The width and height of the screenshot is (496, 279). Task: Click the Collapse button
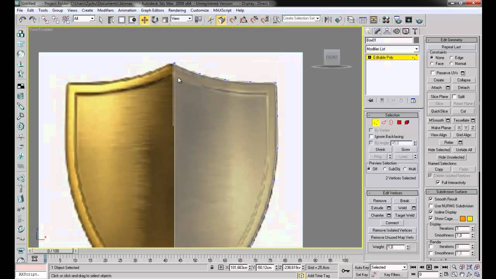pos(463,80)
